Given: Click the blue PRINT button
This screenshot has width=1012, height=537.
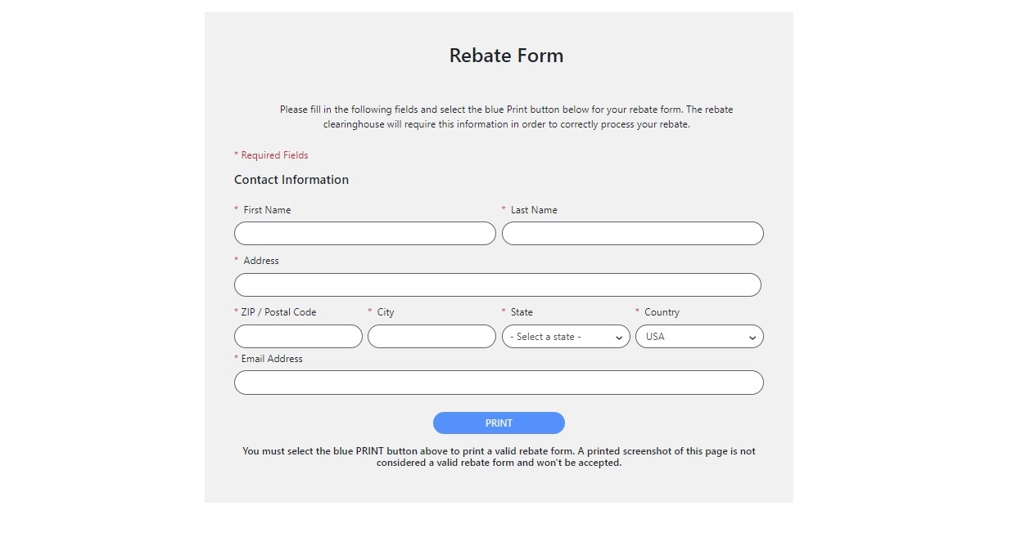Looking at the screenshot, I should point(498,423).
